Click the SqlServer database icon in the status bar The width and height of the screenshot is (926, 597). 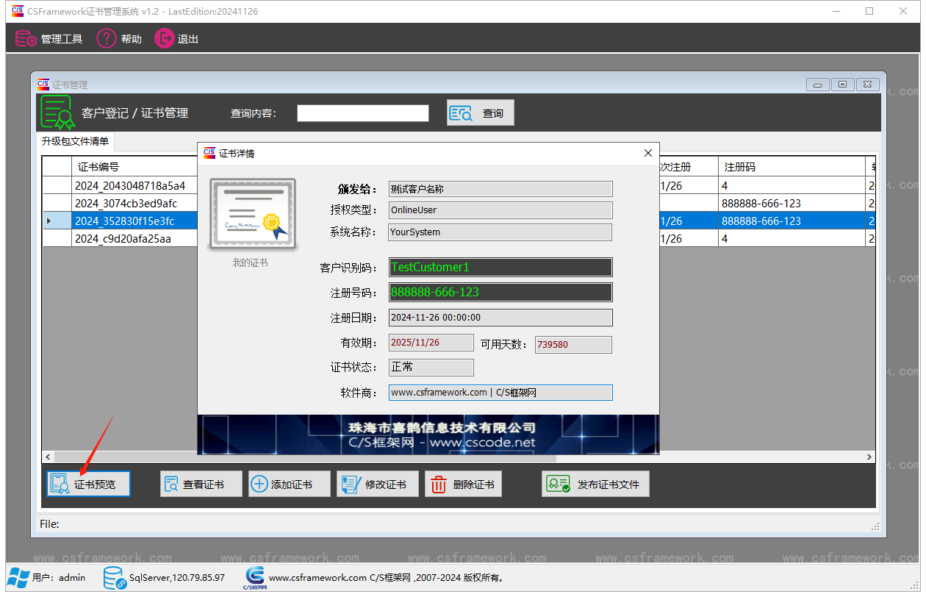pos(114,578)
